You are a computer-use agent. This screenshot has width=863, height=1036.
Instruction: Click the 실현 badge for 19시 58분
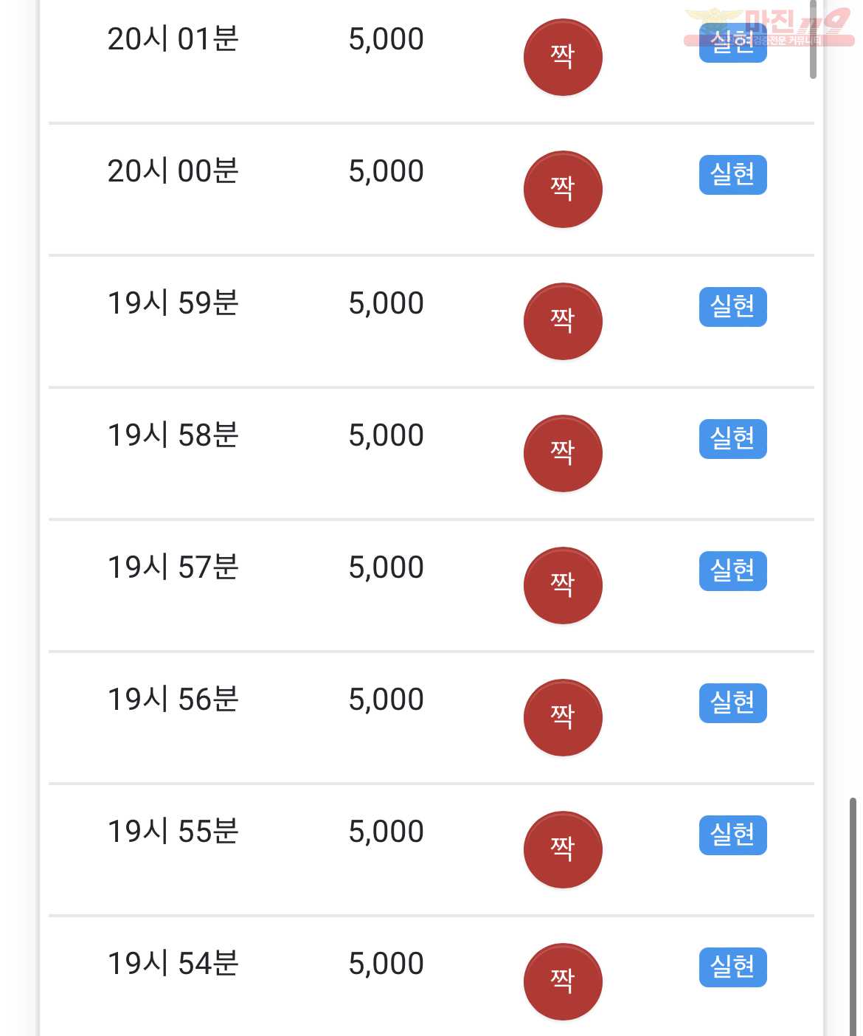pyautogui.click(x=733, y=439)
